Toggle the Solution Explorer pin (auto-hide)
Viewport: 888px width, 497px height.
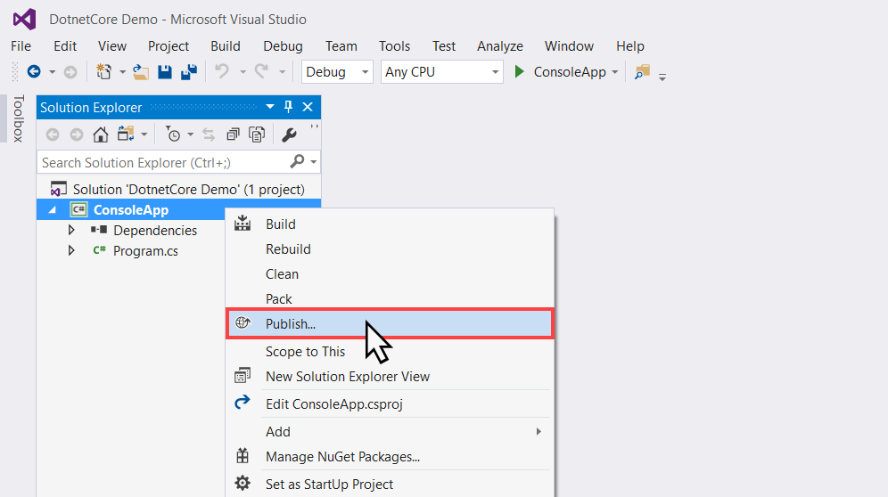[x=288, y=106]
